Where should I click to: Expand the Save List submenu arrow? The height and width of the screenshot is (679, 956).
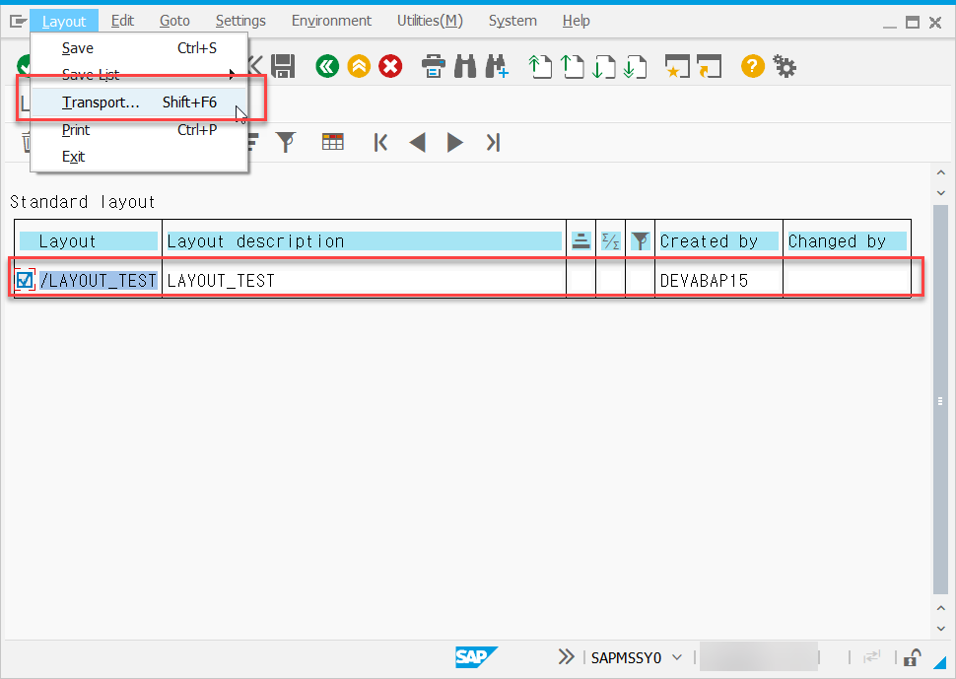232,75
